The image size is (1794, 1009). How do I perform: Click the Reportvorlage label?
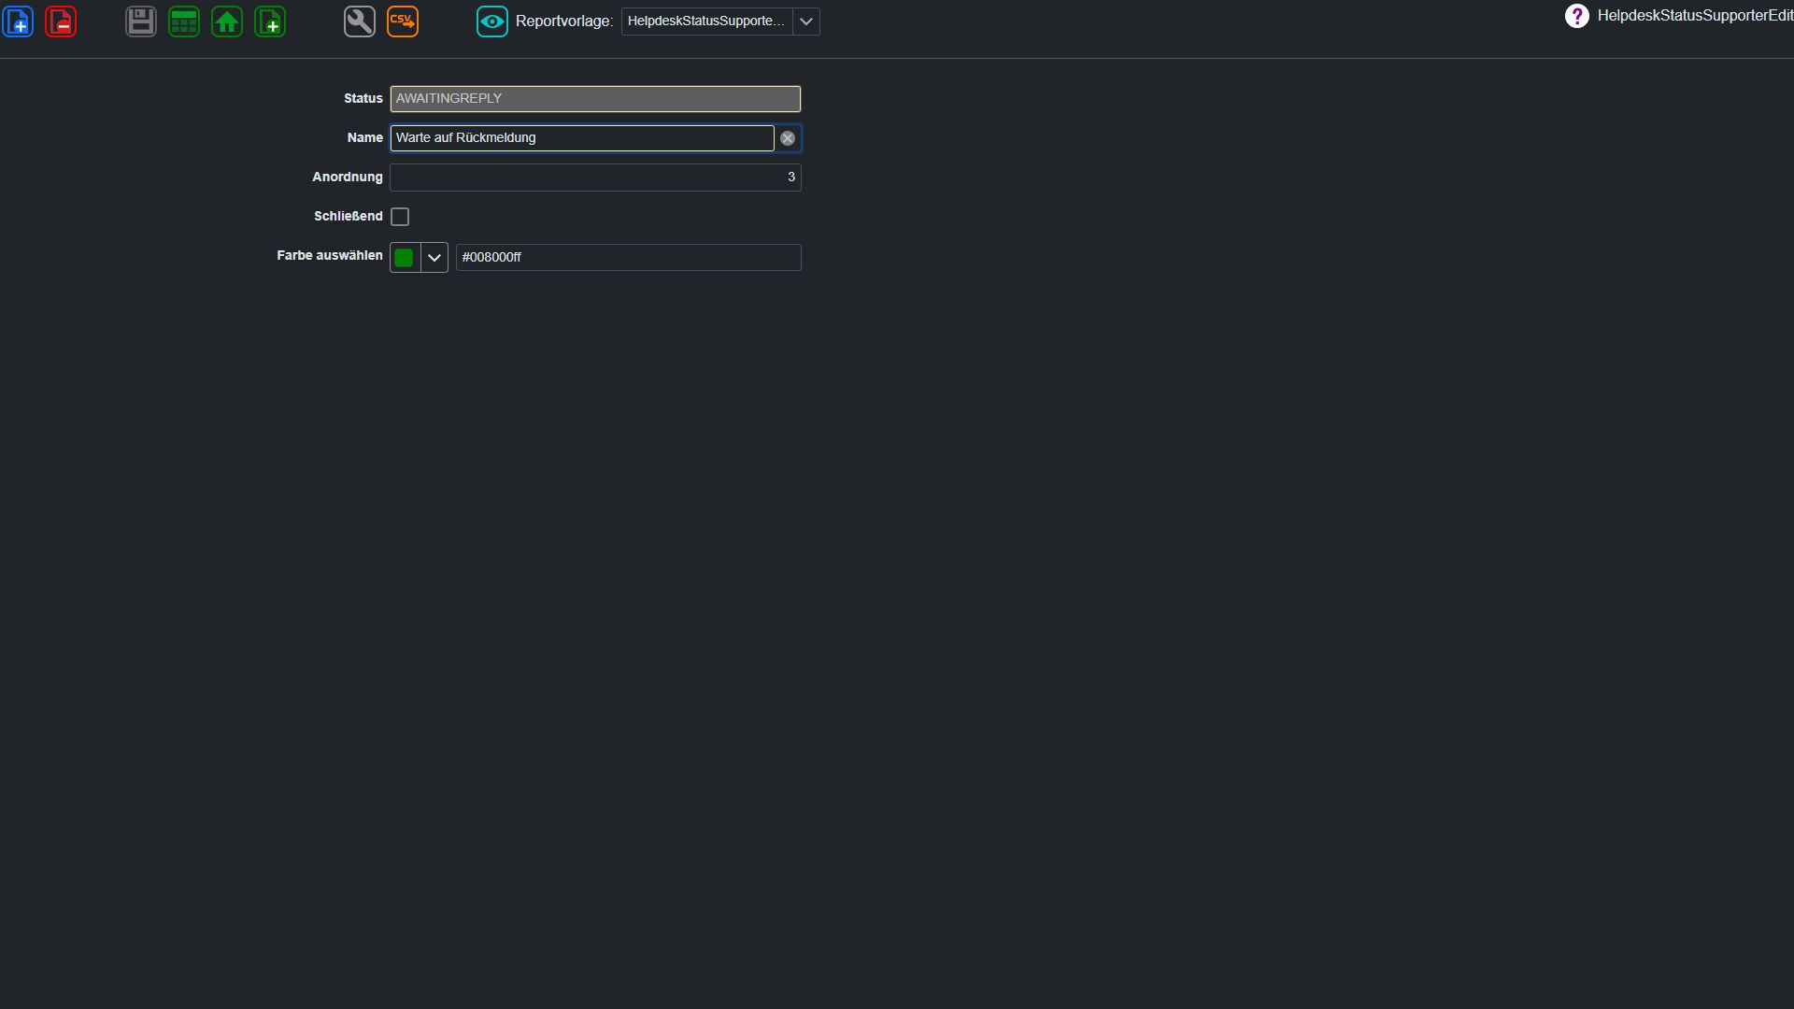point(564,21)
